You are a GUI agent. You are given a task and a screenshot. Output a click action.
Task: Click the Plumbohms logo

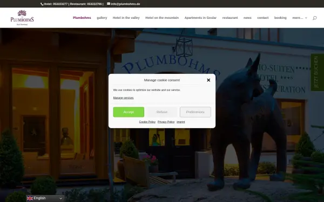(22, 18)
